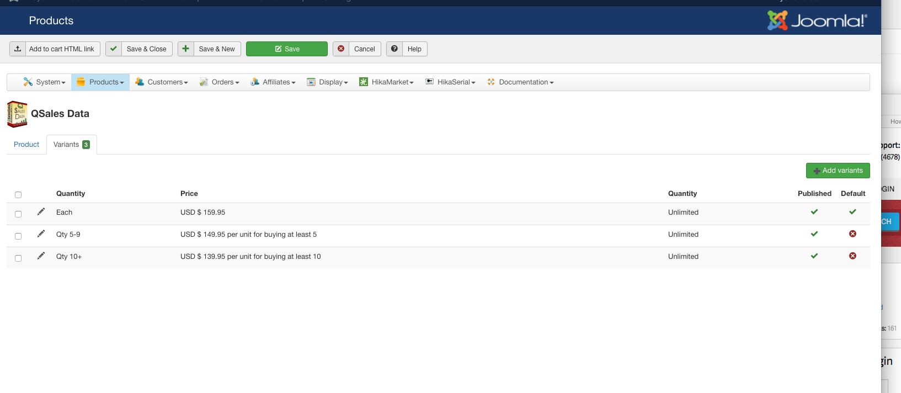
Task: Check the Qty 5-9 row checkbox
Action: 18,236
